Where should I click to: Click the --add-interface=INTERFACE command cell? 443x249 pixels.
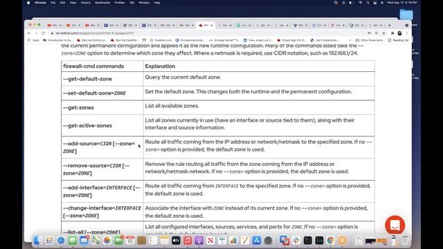tap(102, 191)
